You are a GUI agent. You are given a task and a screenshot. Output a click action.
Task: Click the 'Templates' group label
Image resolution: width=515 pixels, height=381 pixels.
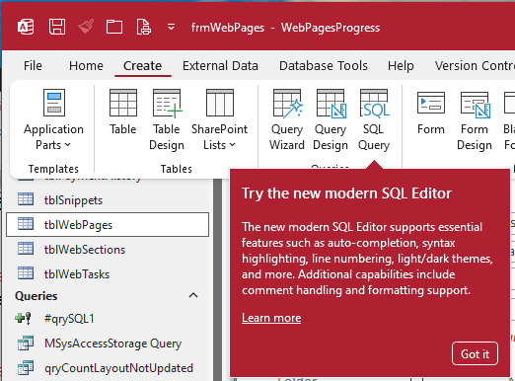tap(53, 169)
